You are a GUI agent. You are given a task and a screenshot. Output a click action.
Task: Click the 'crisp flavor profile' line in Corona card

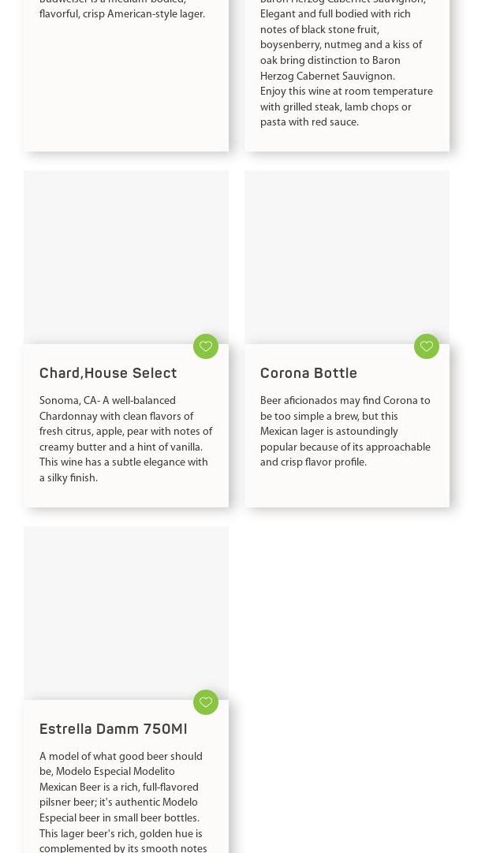coord(313,462)
